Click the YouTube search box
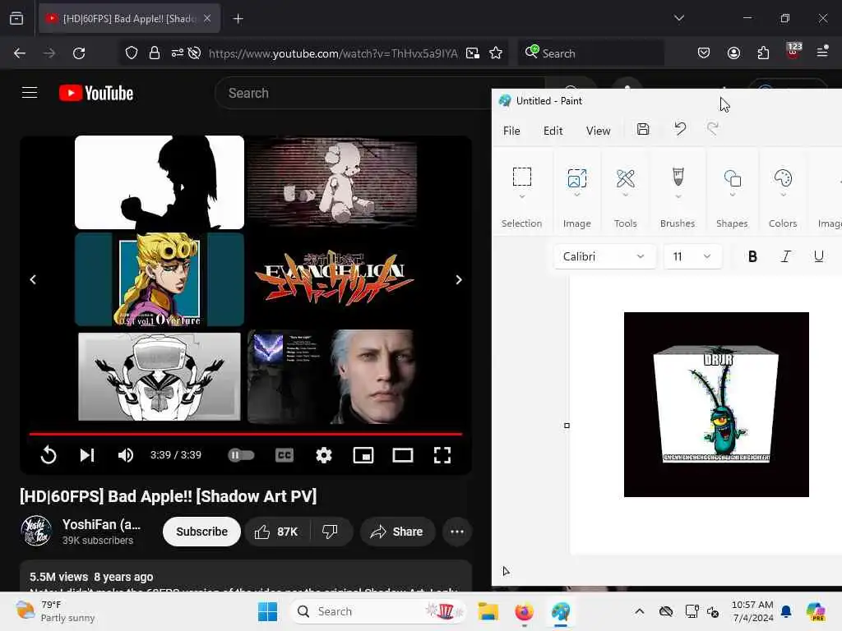The width and height of the screenshot is (842, 631). 354,93
